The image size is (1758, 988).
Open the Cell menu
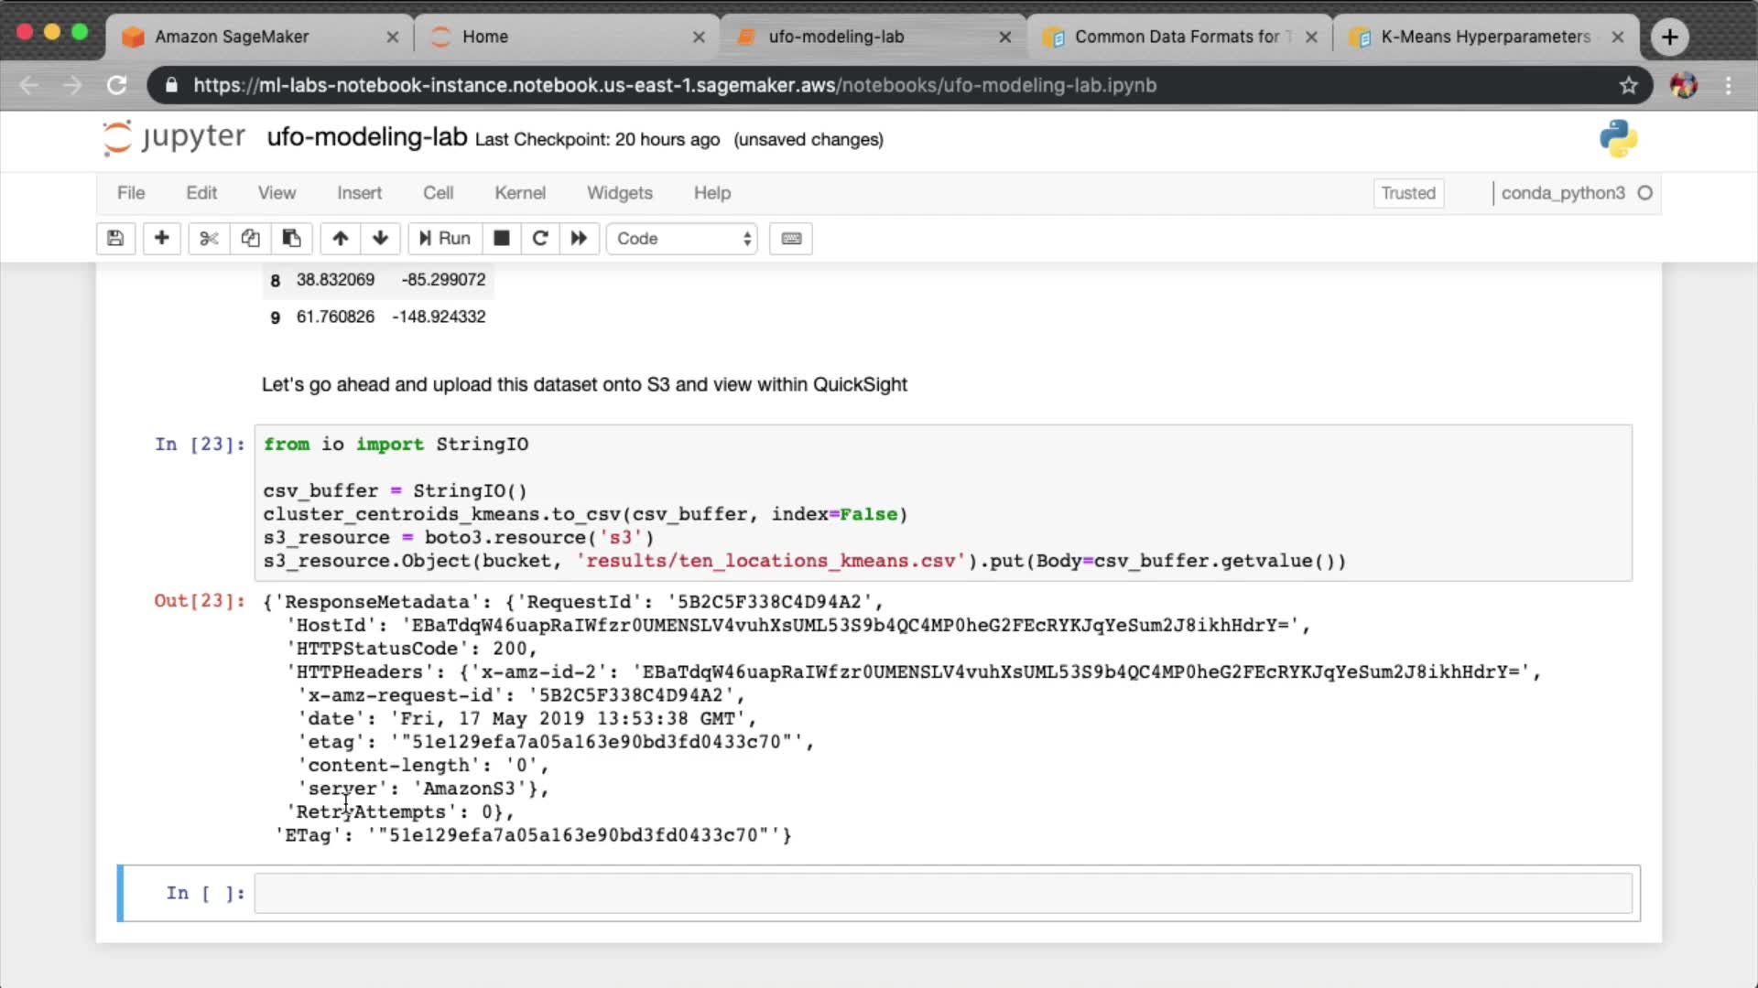point(438,193)
